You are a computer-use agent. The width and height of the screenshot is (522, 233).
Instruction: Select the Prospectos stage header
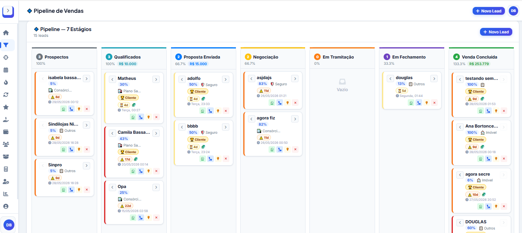[x=64, y=59]
